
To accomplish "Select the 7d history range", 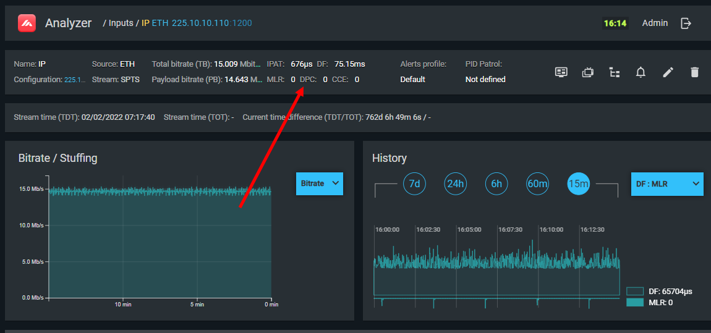I will click(x=414, y=183).
